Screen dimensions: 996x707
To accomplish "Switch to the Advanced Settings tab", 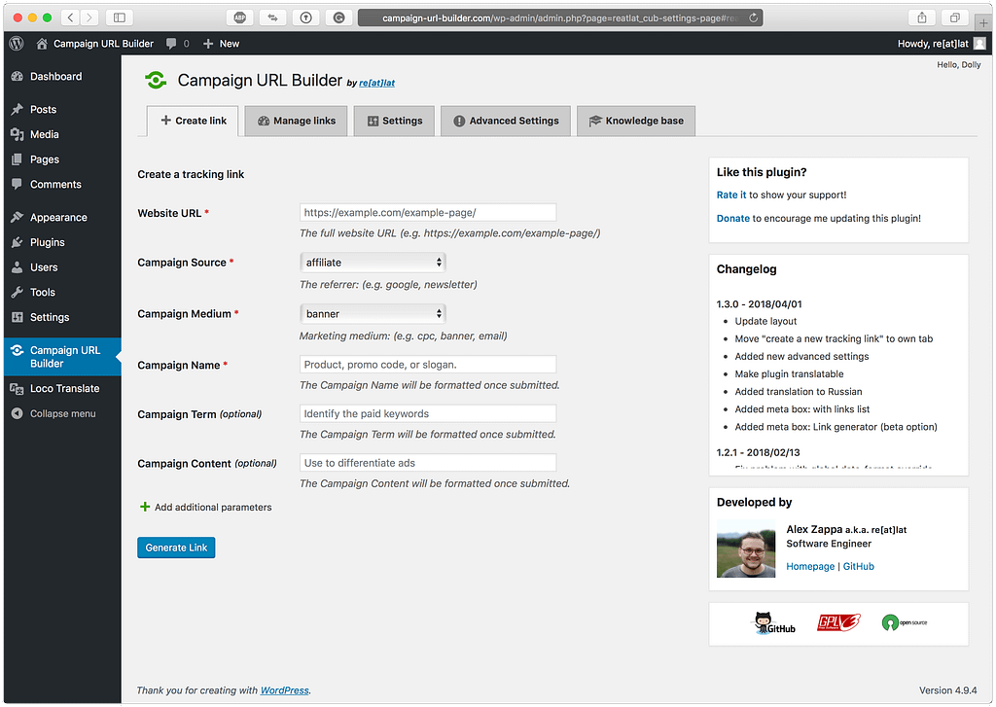I will (x=505, y=121).
